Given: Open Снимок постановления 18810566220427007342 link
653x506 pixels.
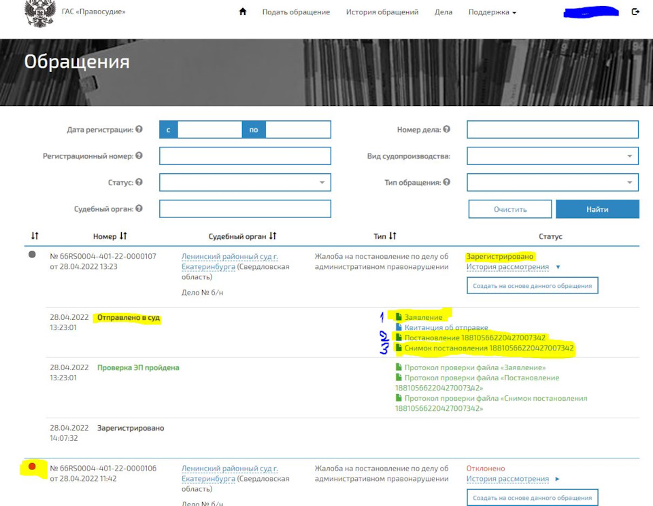Looking at the screenshot, I should 489,348.
